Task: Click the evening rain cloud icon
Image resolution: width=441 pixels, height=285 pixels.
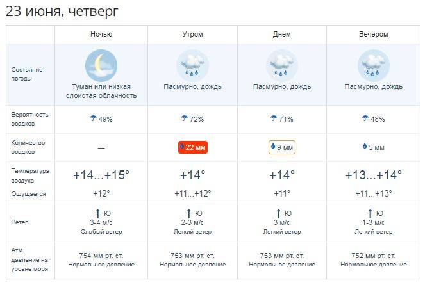Action: pyautogui.click(x=374, y=65)
